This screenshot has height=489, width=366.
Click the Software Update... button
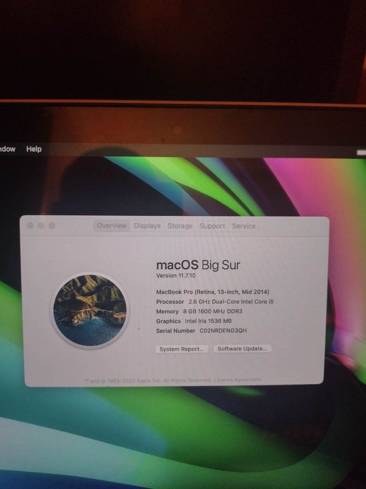[x=243, y=349]
